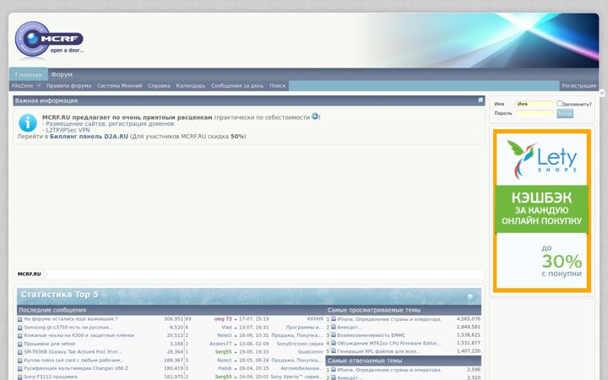Collapse the Статистика Top 5 panel
Viewport: 608px width, 380px height.
pos(470,296)
